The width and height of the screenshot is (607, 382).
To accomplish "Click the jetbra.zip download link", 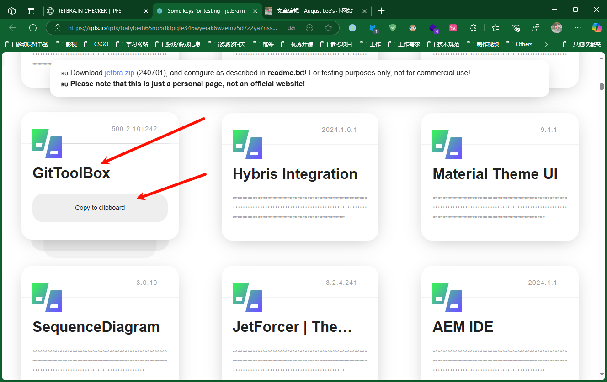I will [x=120, y=73].
